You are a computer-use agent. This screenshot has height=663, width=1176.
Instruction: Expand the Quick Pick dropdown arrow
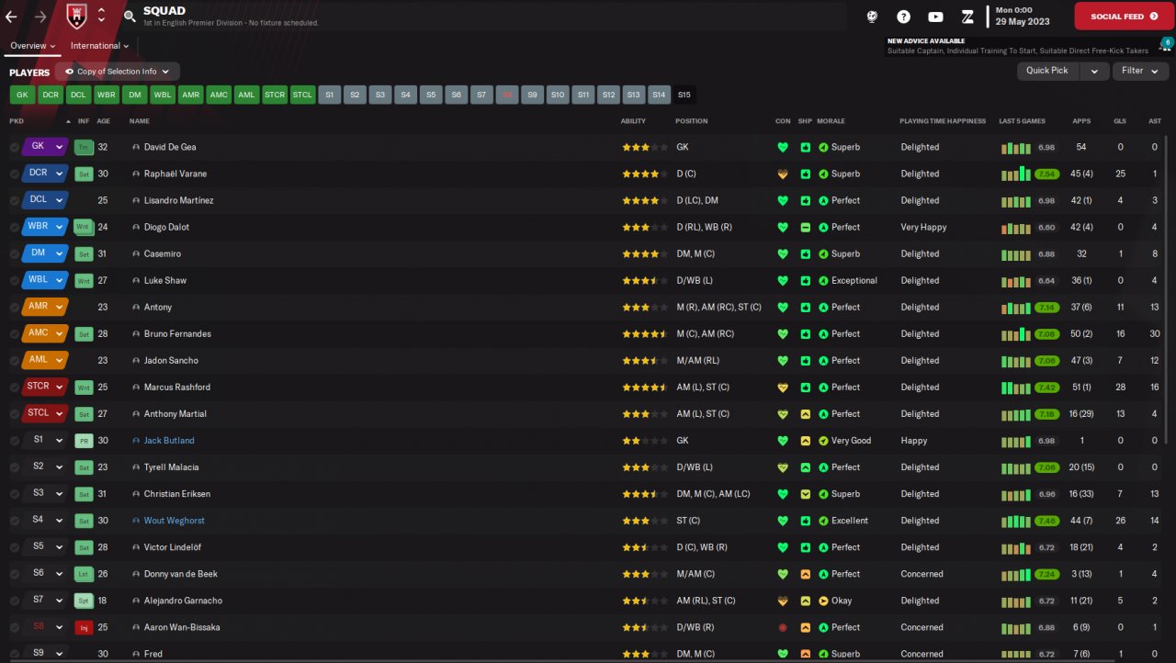pyautogui.click(x=1093, y=71)
